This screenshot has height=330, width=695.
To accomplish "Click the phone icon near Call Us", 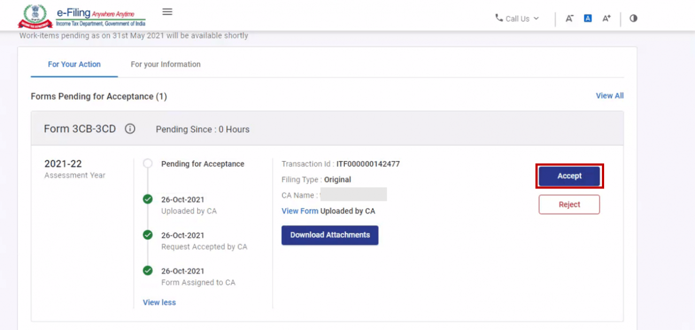I will (499, 18).
